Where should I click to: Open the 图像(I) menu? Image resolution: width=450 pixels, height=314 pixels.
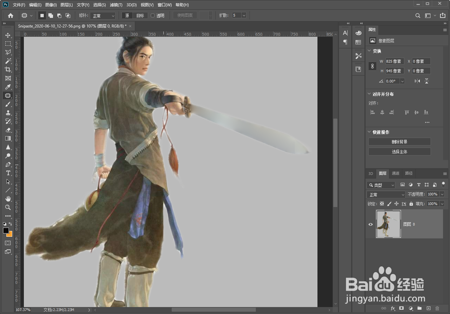pos(51,5)
